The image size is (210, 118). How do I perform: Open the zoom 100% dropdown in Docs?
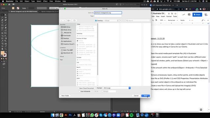click(162, 20)
